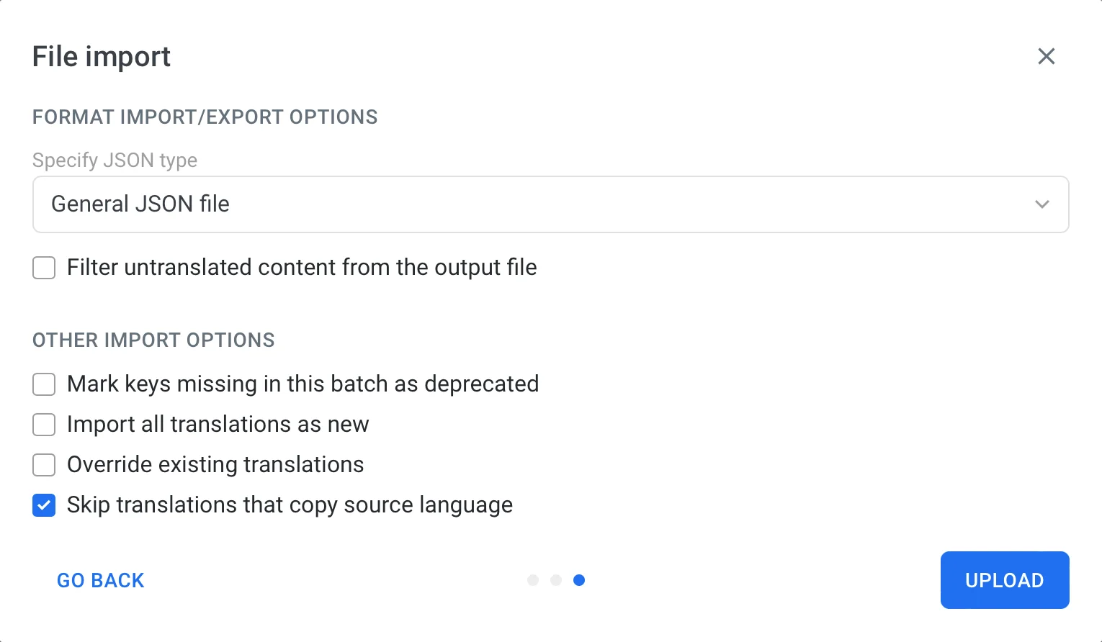
Task: Toggle Override existing translations on
Action: 44,465
